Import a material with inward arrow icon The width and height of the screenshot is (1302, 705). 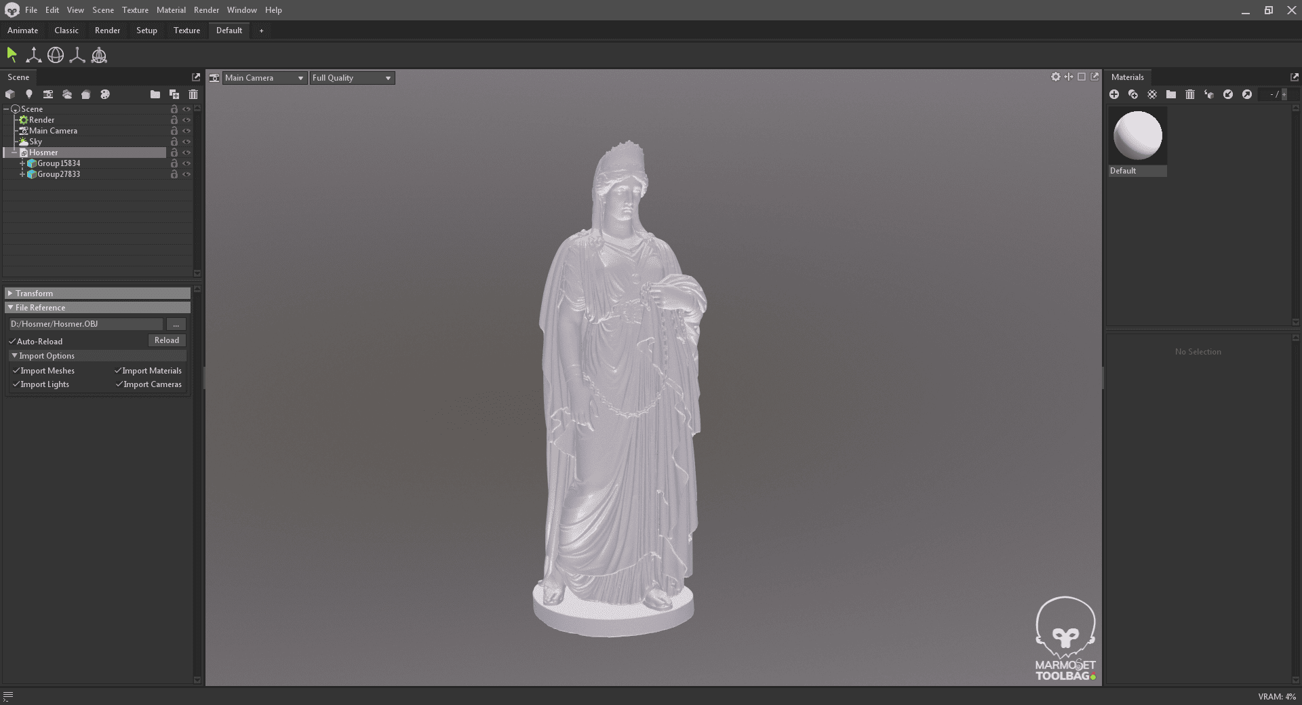(1228, 94)
